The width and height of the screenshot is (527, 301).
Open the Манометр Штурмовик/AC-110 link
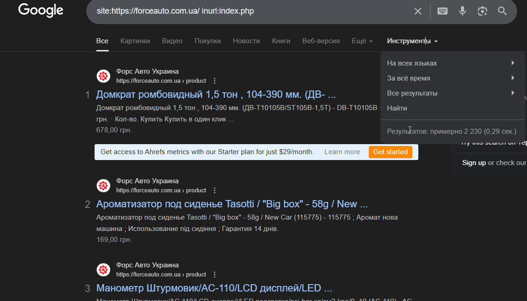point(214,288)
